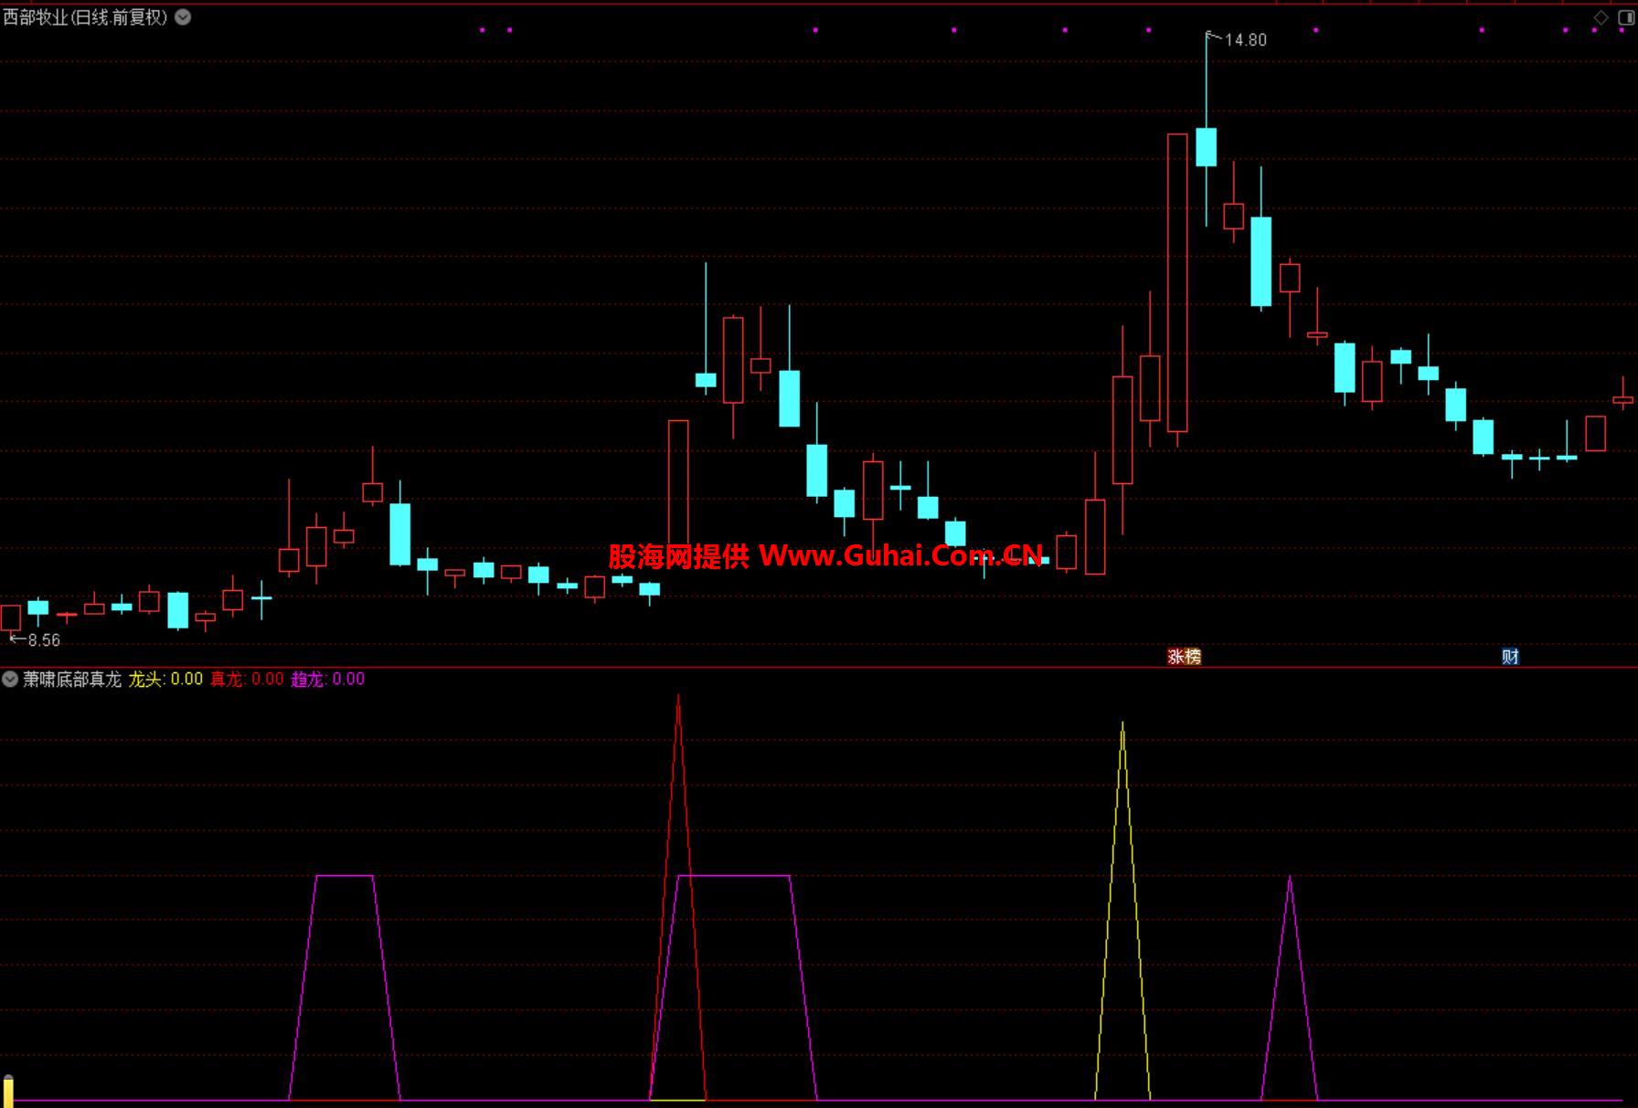Click the 14.80 high price label
The height and width of the screenshot is (1108, 1638).
pos(1245,39)
